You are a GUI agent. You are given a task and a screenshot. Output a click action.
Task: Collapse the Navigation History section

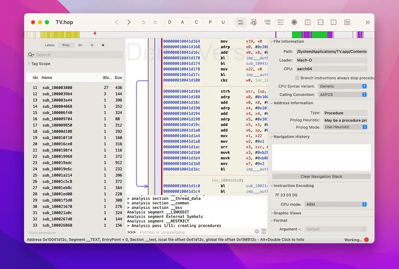tap(272, 137)
